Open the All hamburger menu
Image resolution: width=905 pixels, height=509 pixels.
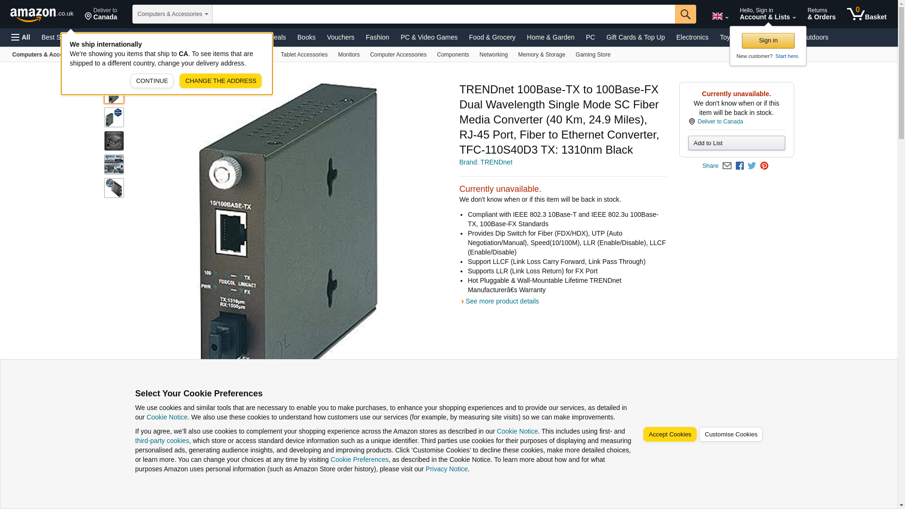(x=21, y=37)
